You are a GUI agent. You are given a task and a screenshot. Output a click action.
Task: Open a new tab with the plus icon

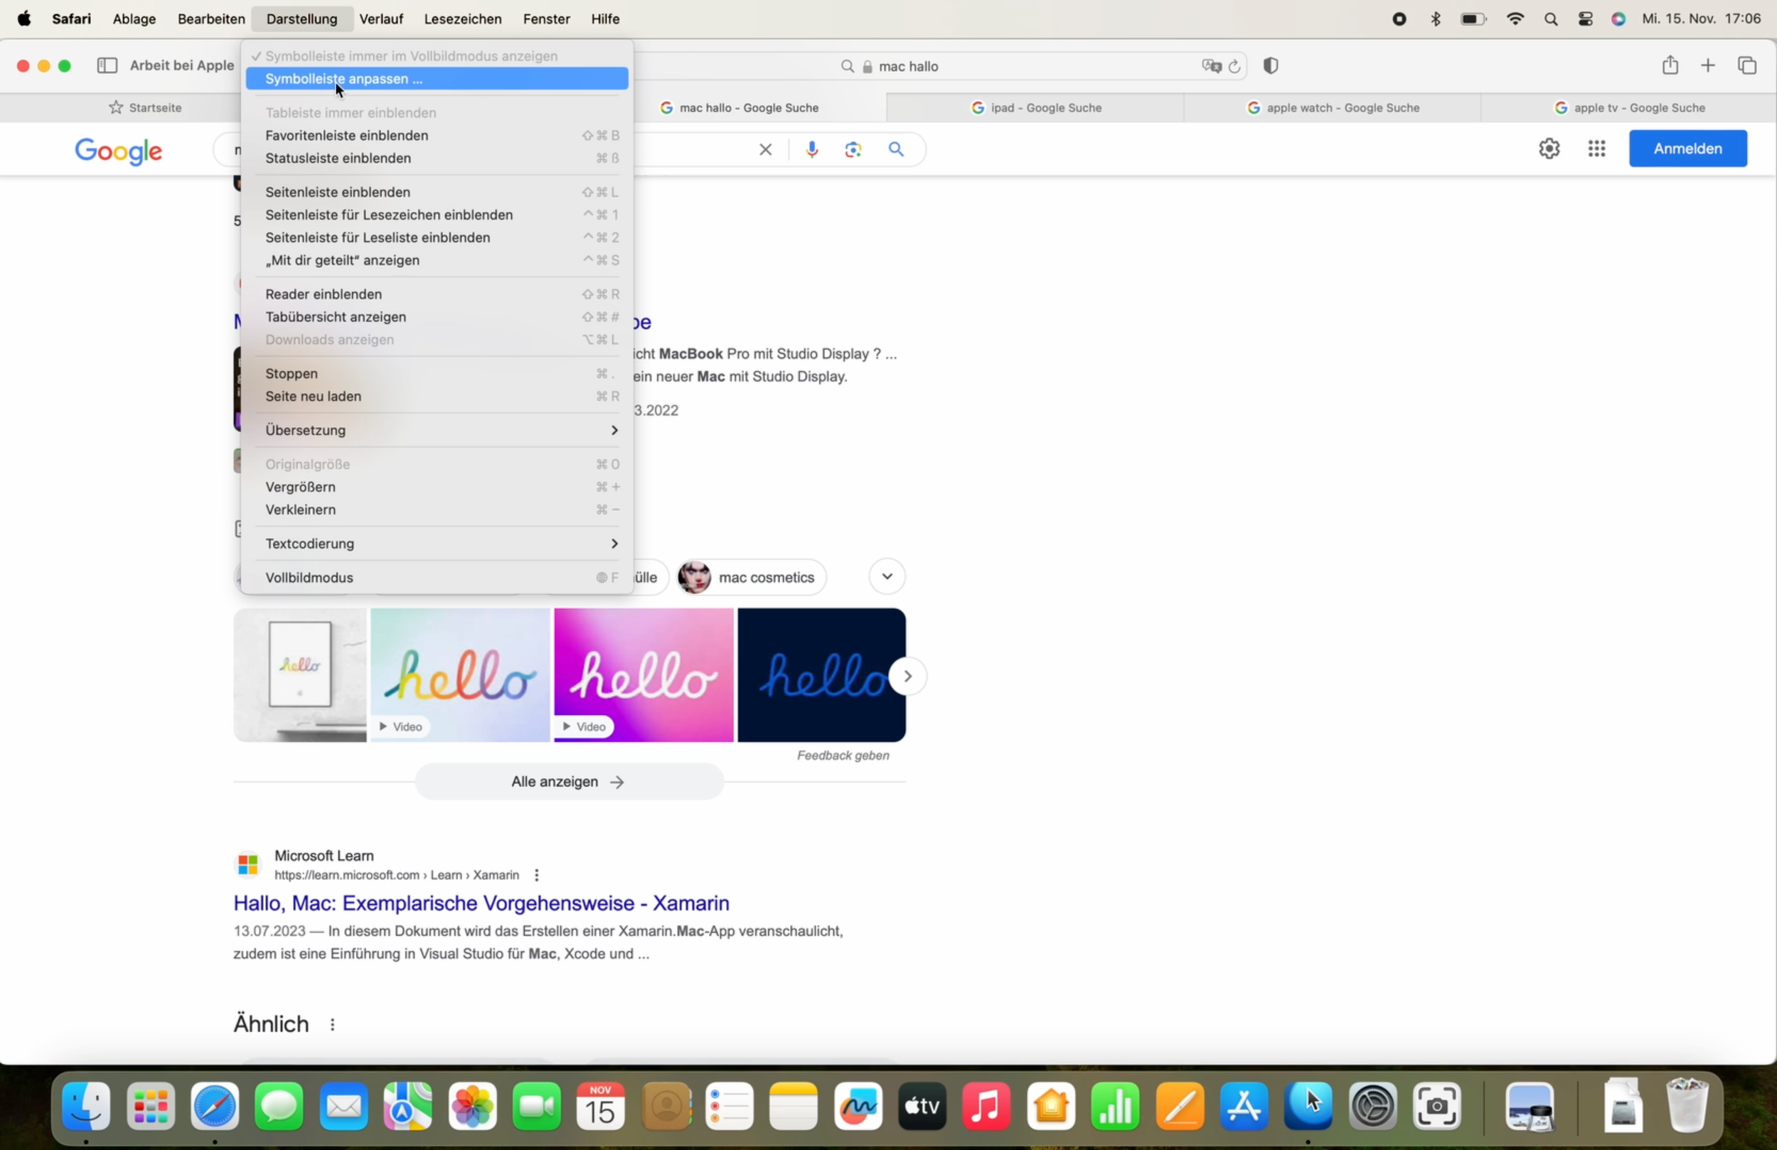1709,65
